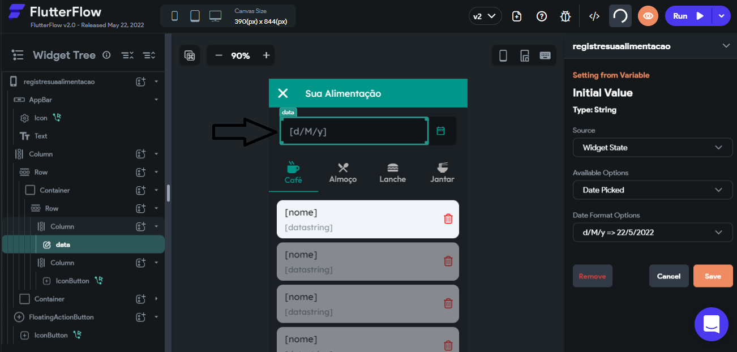This screenshot has width=737, height=352.
Task: Open the Source Widget State dropdown
Action: click(x=653, y=148)
